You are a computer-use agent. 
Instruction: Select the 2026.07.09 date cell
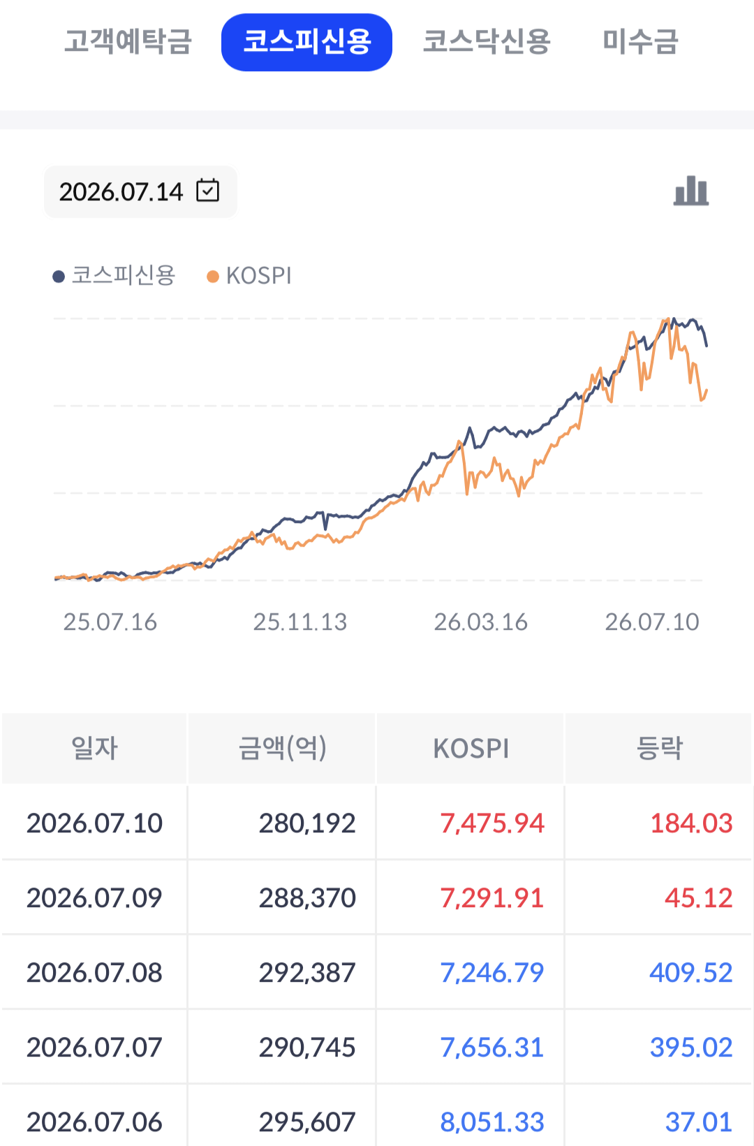94,897
